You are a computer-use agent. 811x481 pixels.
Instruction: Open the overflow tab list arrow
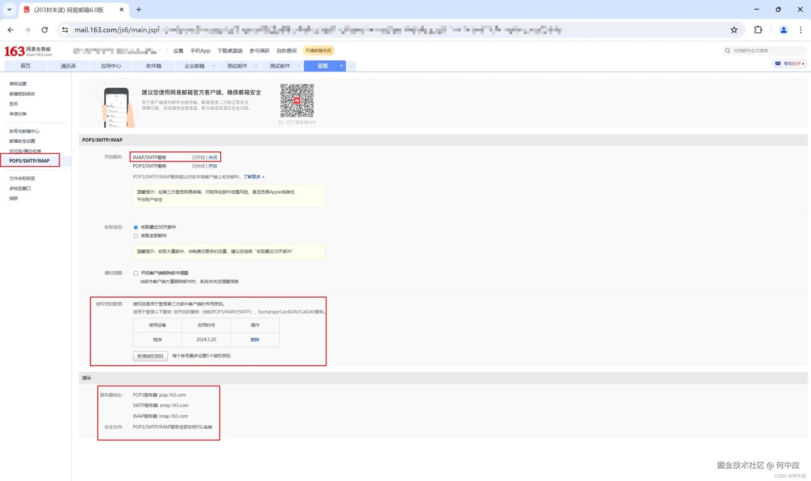[x=351, y=66]
